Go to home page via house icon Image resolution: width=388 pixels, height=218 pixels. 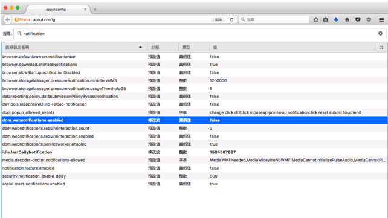click(347, 19)
